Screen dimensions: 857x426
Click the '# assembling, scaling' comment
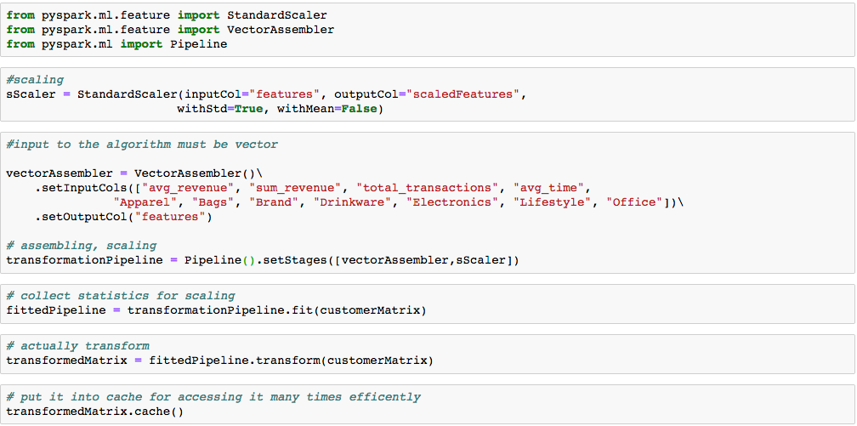pyautogui.click(x=82, y=246)
